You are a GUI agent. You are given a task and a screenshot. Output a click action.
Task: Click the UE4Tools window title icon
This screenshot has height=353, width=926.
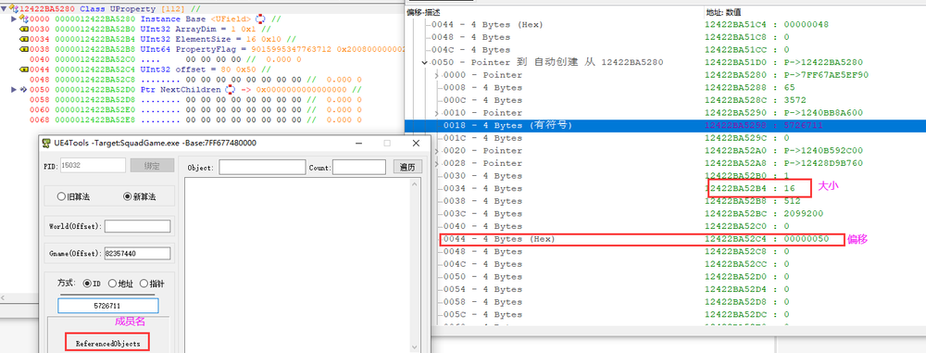tap(46, 143)
